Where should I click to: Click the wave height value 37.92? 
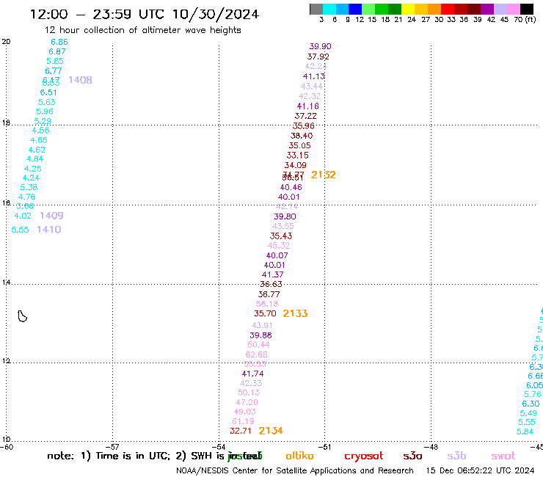(x=318, y=57)
